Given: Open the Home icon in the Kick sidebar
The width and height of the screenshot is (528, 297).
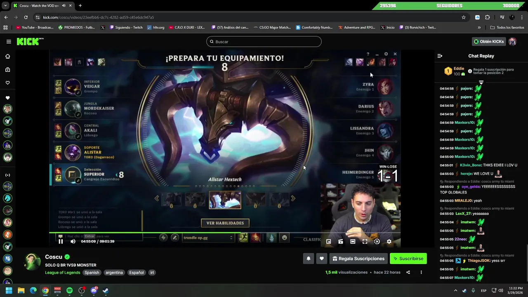Looking at the screenshot, I should tap(7, 57).
